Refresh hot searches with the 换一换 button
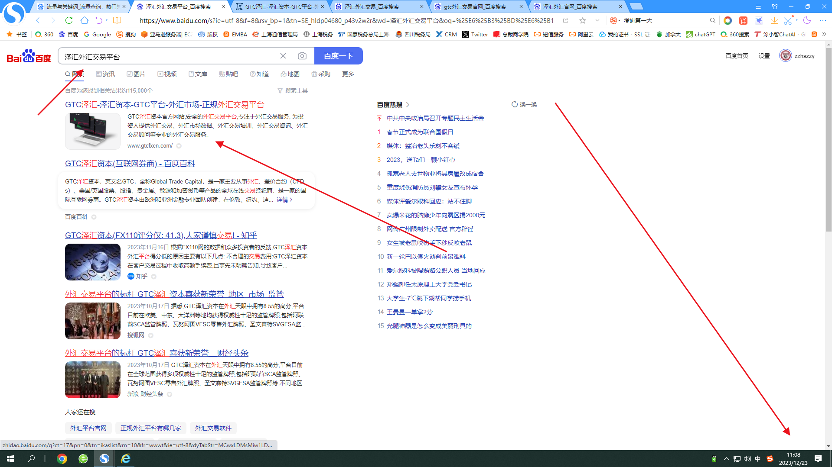The image size is (832, 467). pos(524,104)
